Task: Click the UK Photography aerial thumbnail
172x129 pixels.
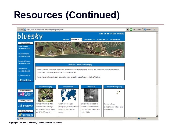Action: click(x=46, y=95)
